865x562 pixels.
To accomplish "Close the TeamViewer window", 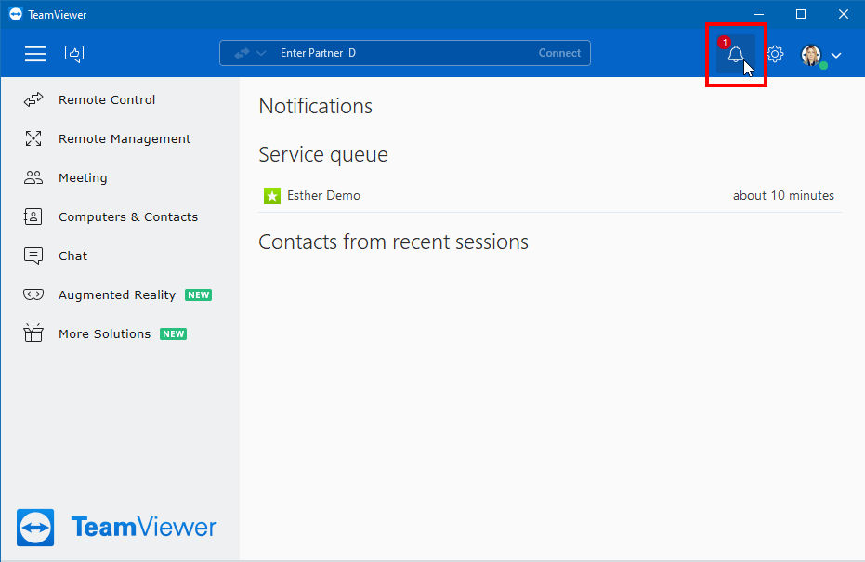I will point(844,14).
